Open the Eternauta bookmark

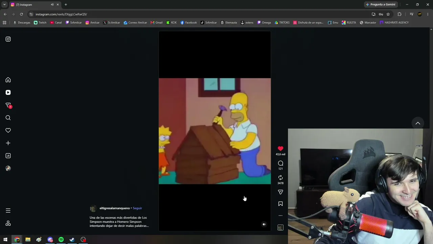(x=229, y=23)
